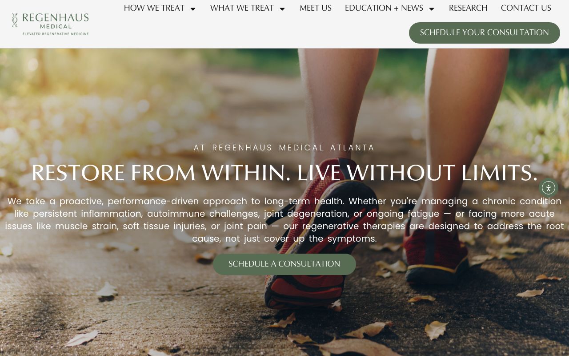Open the Contact Us page
The image size is (569, 356).
(x=526, y=8)
